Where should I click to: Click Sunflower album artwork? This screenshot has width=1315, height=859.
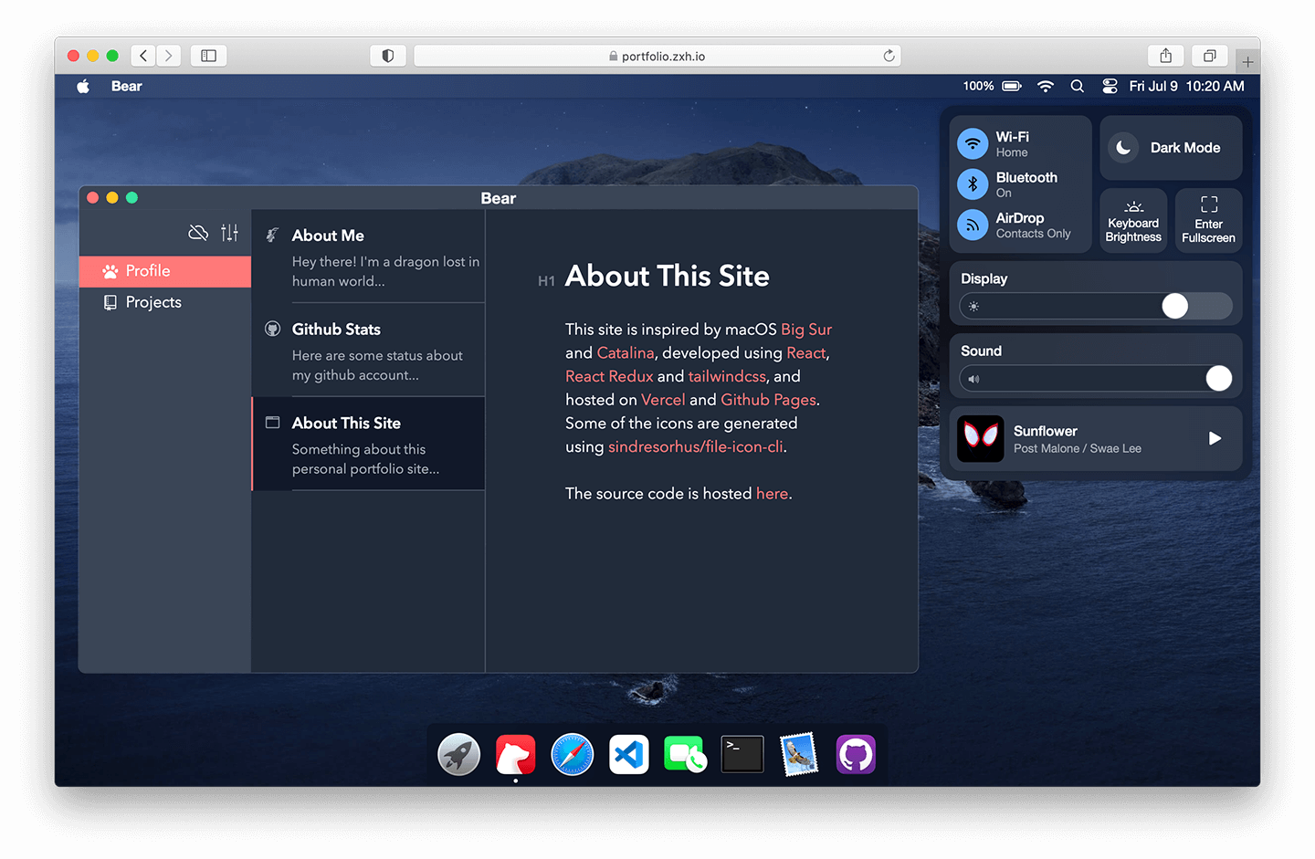click(981, 438)
